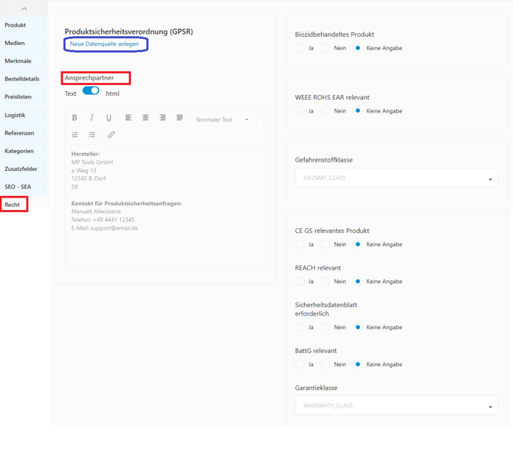The image size is (513, 468).
Task: Click the underline formatting icon
Action: (109, 118)
